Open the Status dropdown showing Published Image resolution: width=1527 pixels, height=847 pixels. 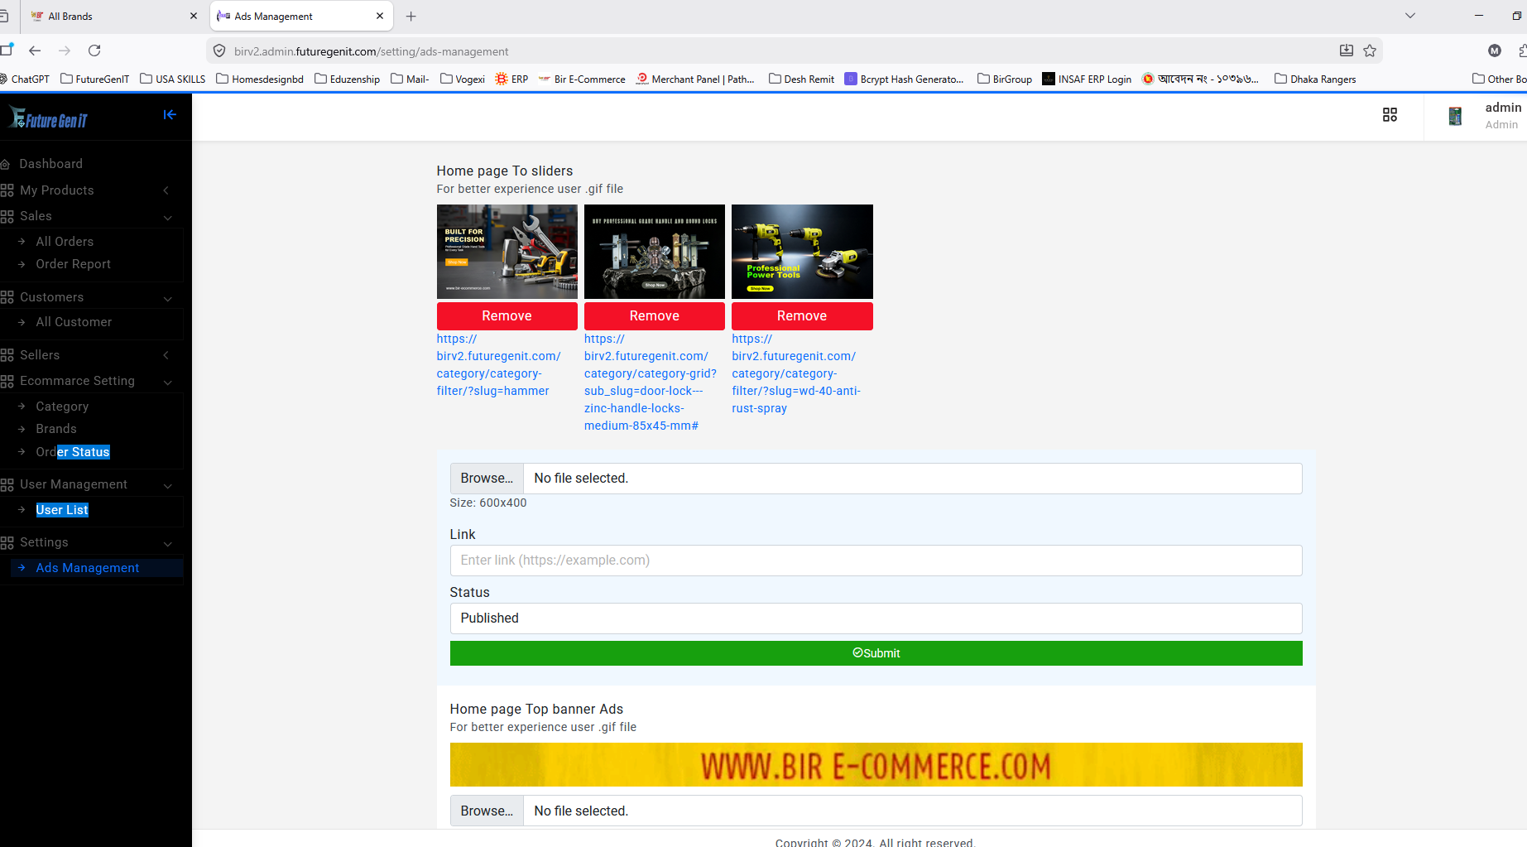click(876, 618)
